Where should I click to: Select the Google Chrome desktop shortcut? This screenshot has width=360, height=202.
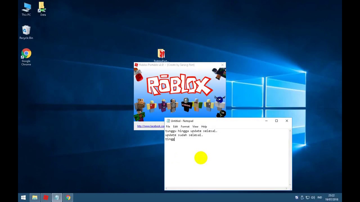(26, 57)
